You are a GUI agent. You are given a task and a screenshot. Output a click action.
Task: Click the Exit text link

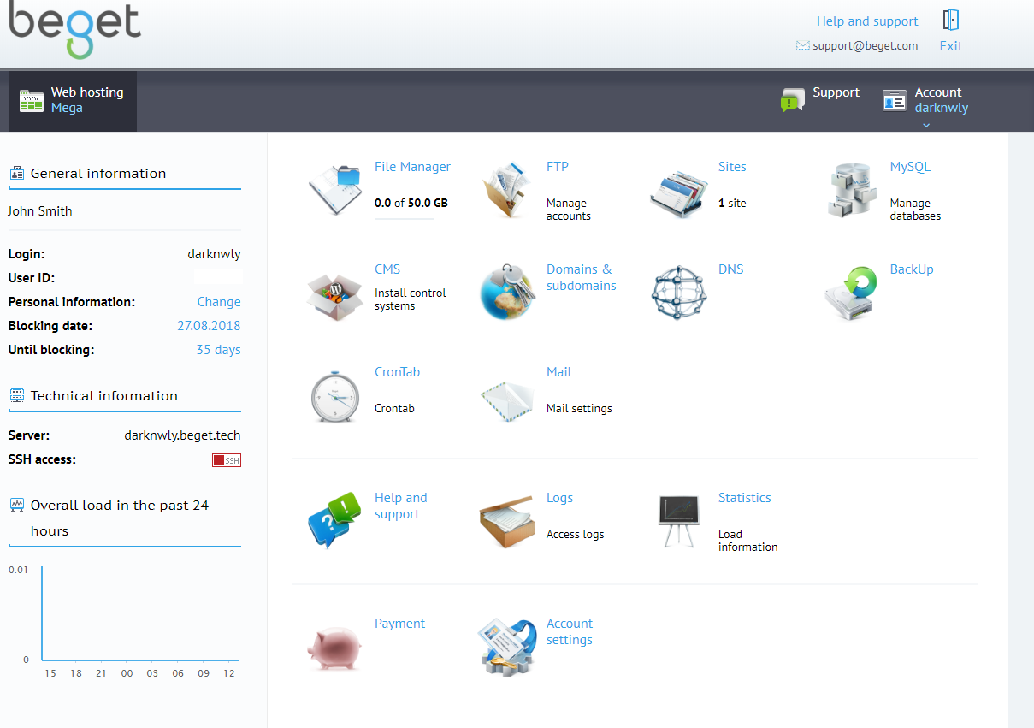point(951,46)
